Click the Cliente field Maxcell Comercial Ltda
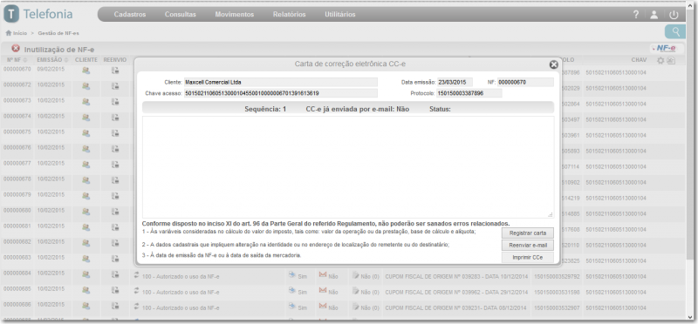This screenshot has width=698, height=324. tap(280, 82)
